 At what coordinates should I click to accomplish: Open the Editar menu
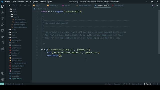tap(14, 2)
